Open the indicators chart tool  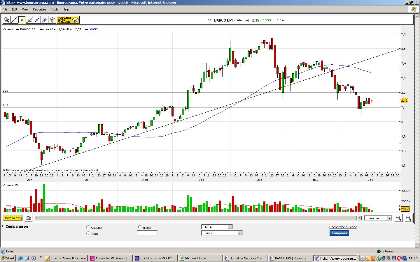pyautogui.click(x=29, y=20)
